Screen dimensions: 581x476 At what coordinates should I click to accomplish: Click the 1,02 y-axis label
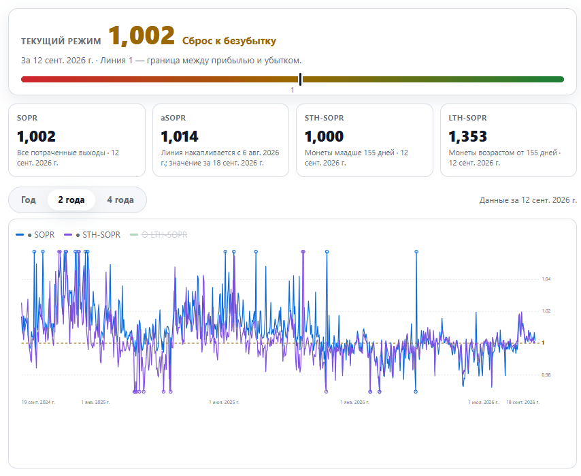[x=546, y=311]
